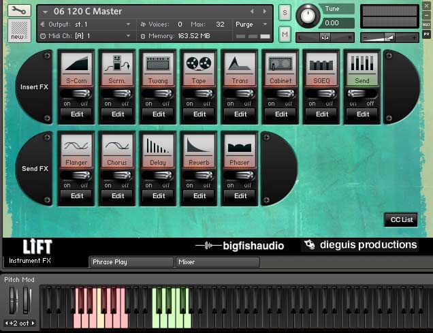The image size is (433, 333).
Task: Toggle the Chorus on/off switch
Action: [x=117, y=176]
